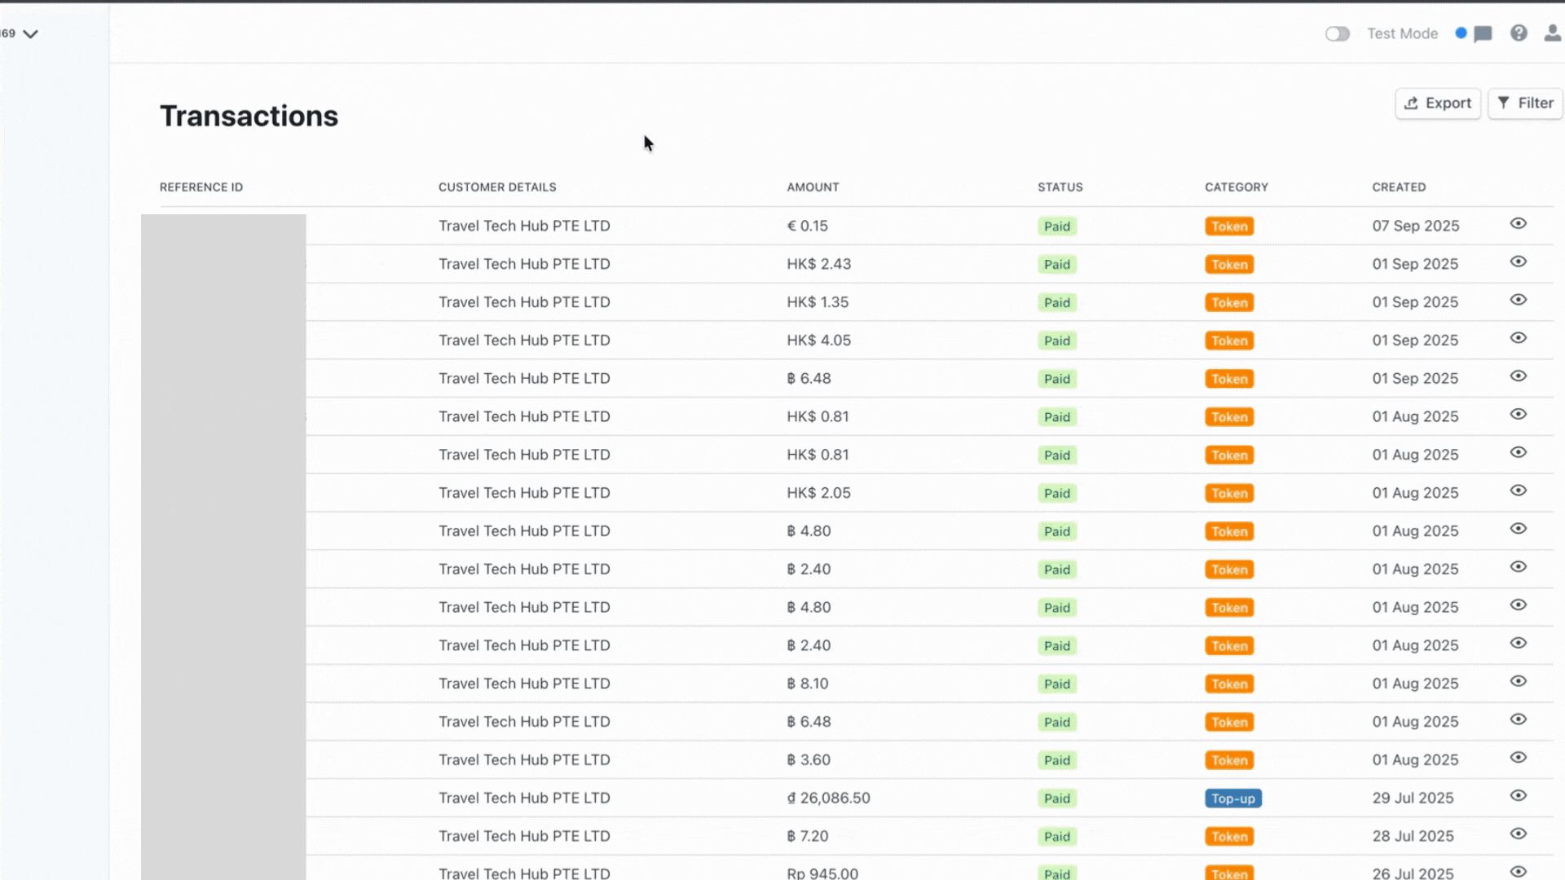Expand the account dropdown chevron
This screenshot has width=1565, height=880.
[30, 34]
